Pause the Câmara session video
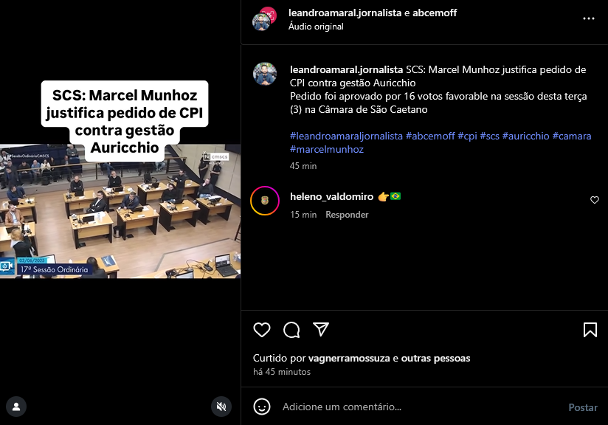Screen dimensions: 608x425 click(120, 211)
